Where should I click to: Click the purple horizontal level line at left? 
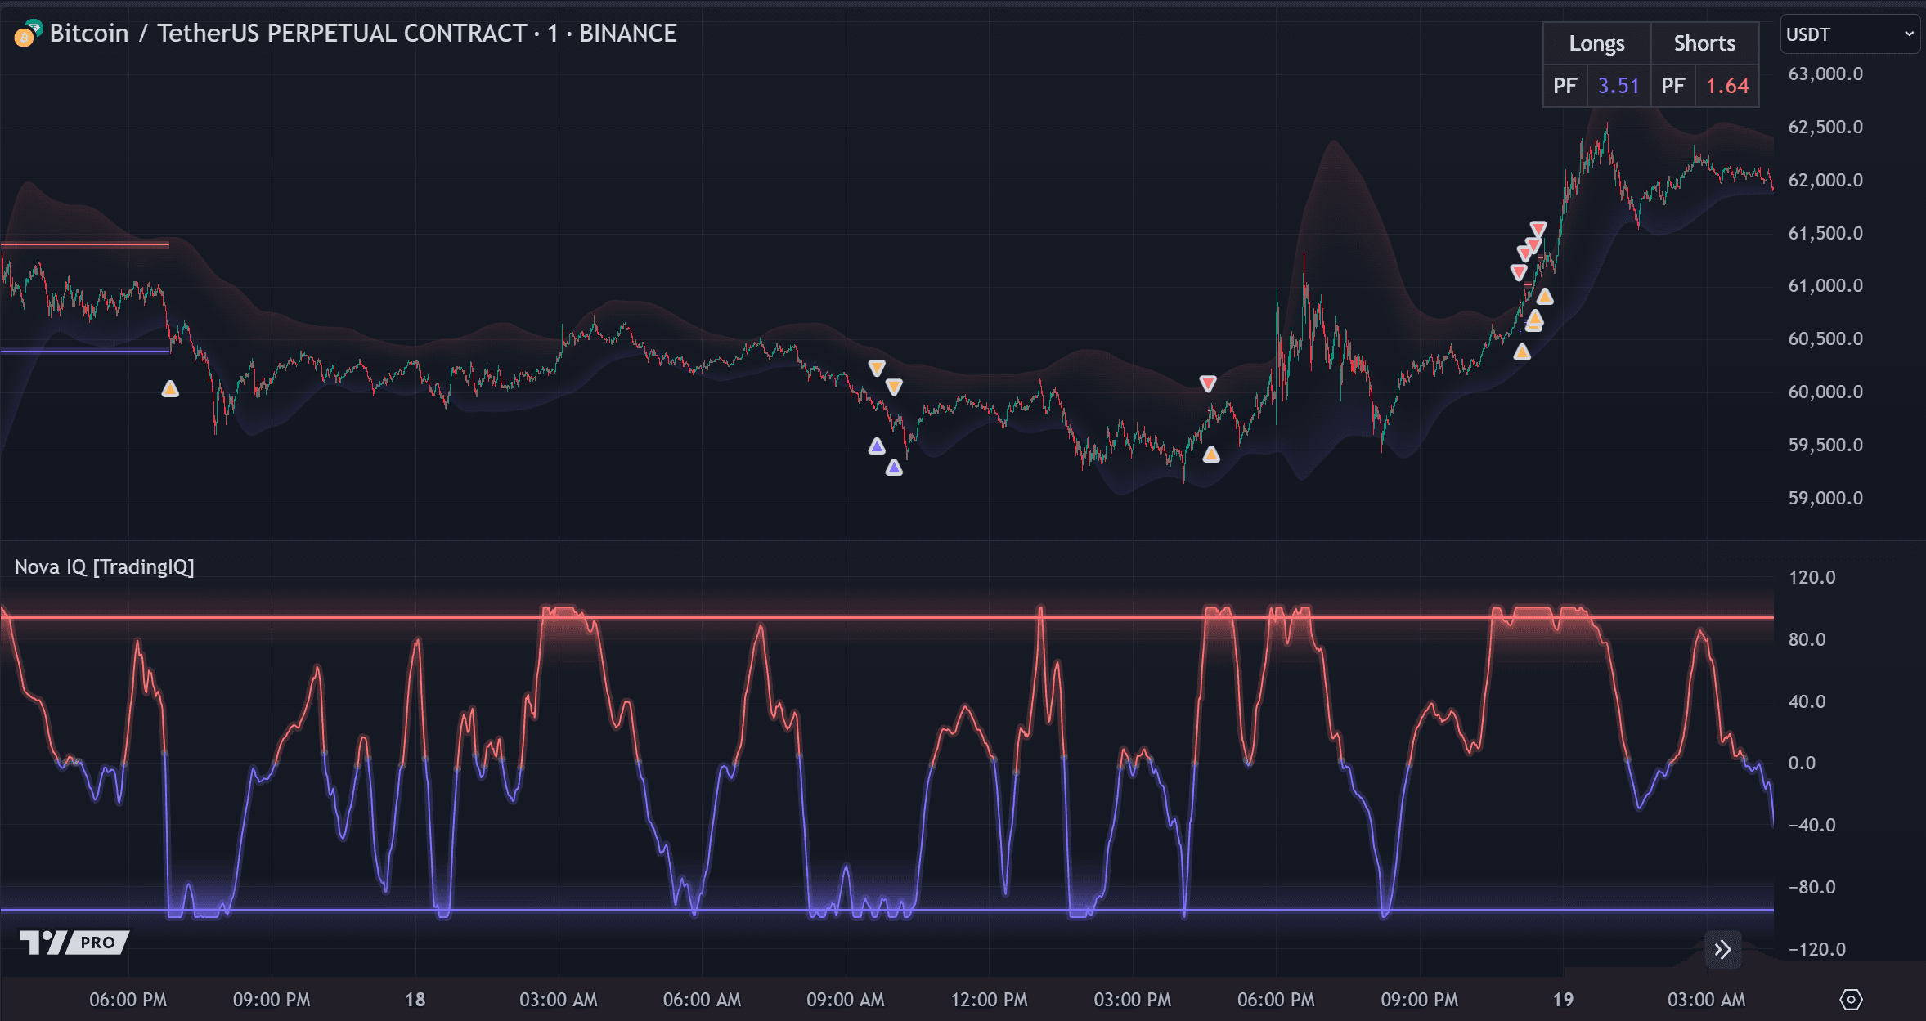(85, 351)
